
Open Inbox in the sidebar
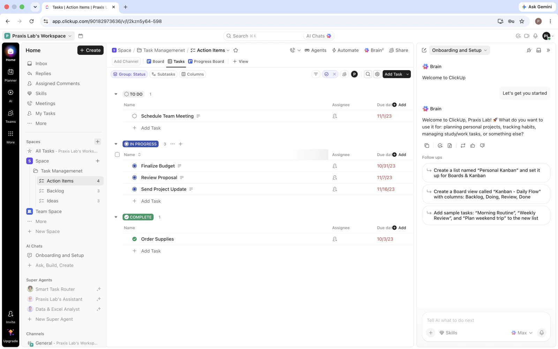tap(41, 64)
